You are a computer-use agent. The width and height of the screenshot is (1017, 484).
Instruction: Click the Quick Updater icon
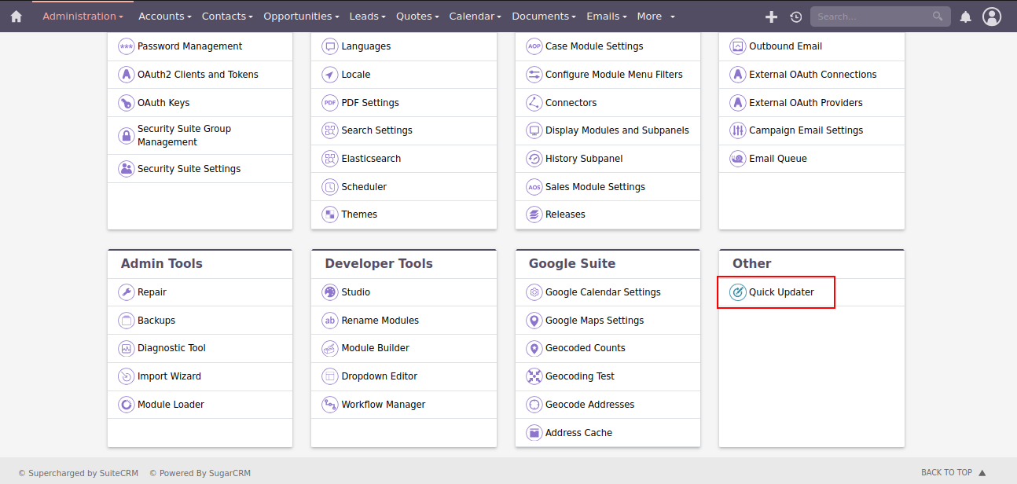(737, 292)
